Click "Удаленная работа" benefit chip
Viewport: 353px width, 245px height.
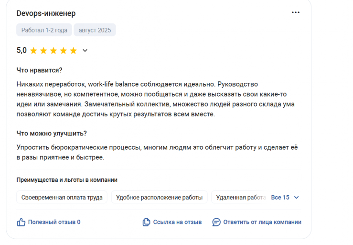tap(240, 197)
